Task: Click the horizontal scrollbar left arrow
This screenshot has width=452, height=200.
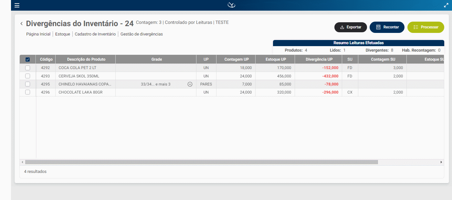Action: pos(22,162)
